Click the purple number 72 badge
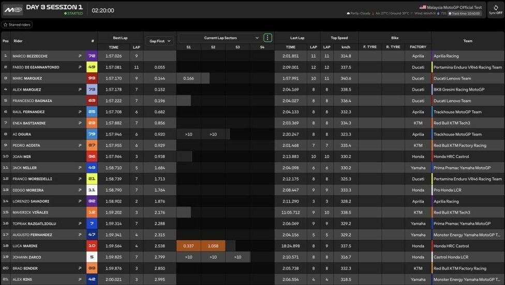The width and height of the screenshot is (505, 285). [x=92, y=56]
